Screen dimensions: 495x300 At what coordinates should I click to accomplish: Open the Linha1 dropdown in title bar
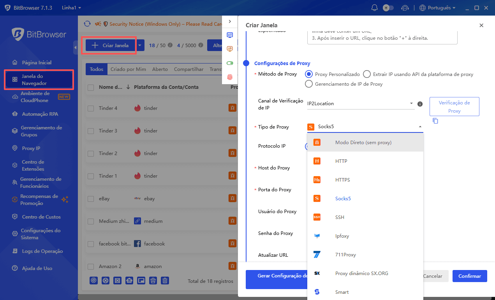click(71, 8)
